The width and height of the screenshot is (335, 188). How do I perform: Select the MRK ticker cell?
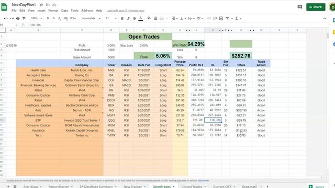111,70
